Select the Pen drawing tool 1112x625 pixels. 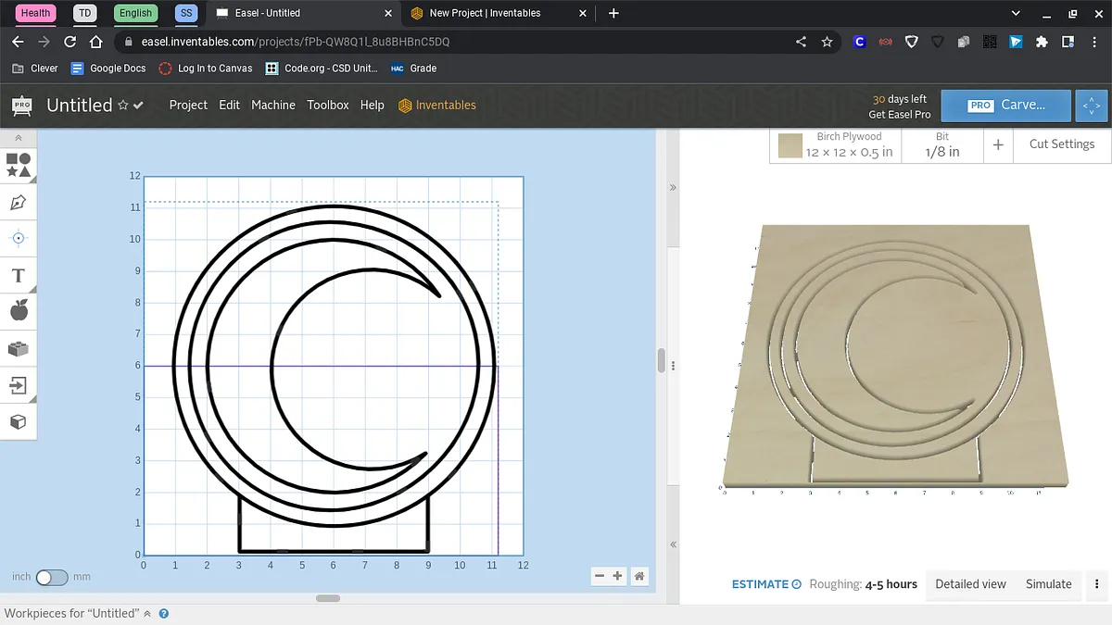19,202
